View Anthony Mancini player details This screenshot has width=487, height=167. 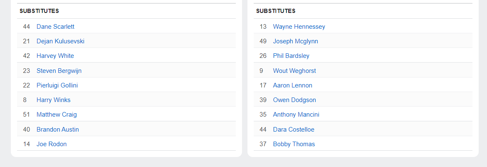296,115
